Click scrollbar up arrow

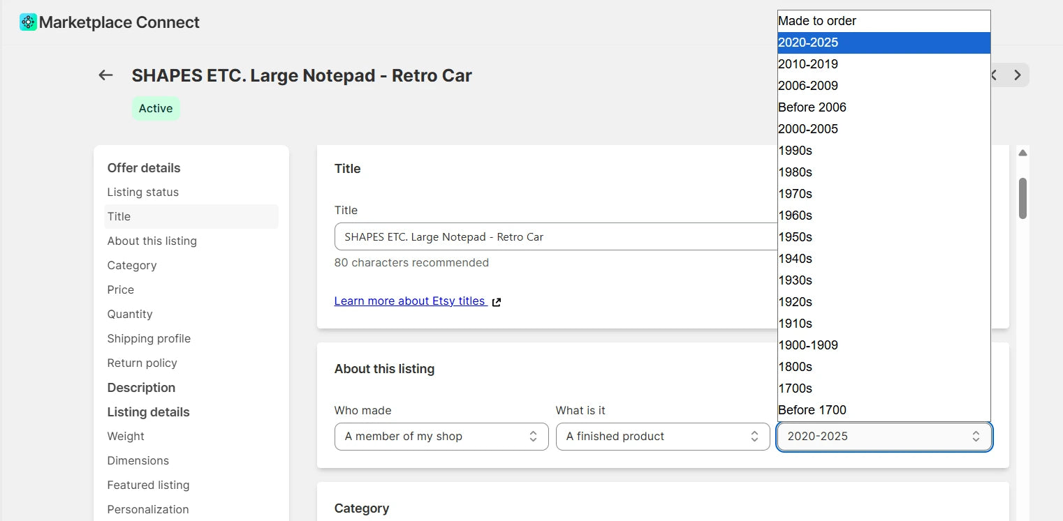pyautogui.click(x=1022, y=153)
